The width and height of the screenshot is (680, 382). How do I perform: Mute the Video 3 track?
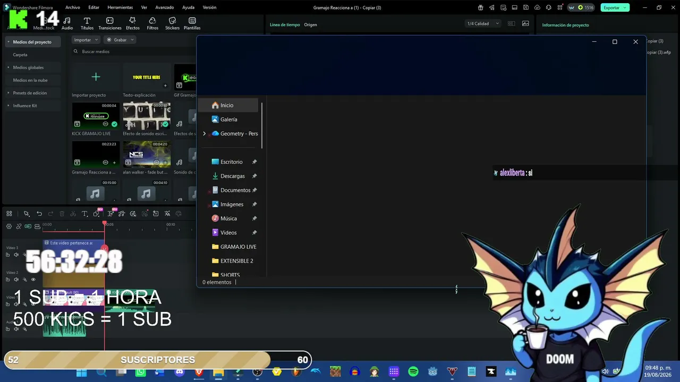16,255
